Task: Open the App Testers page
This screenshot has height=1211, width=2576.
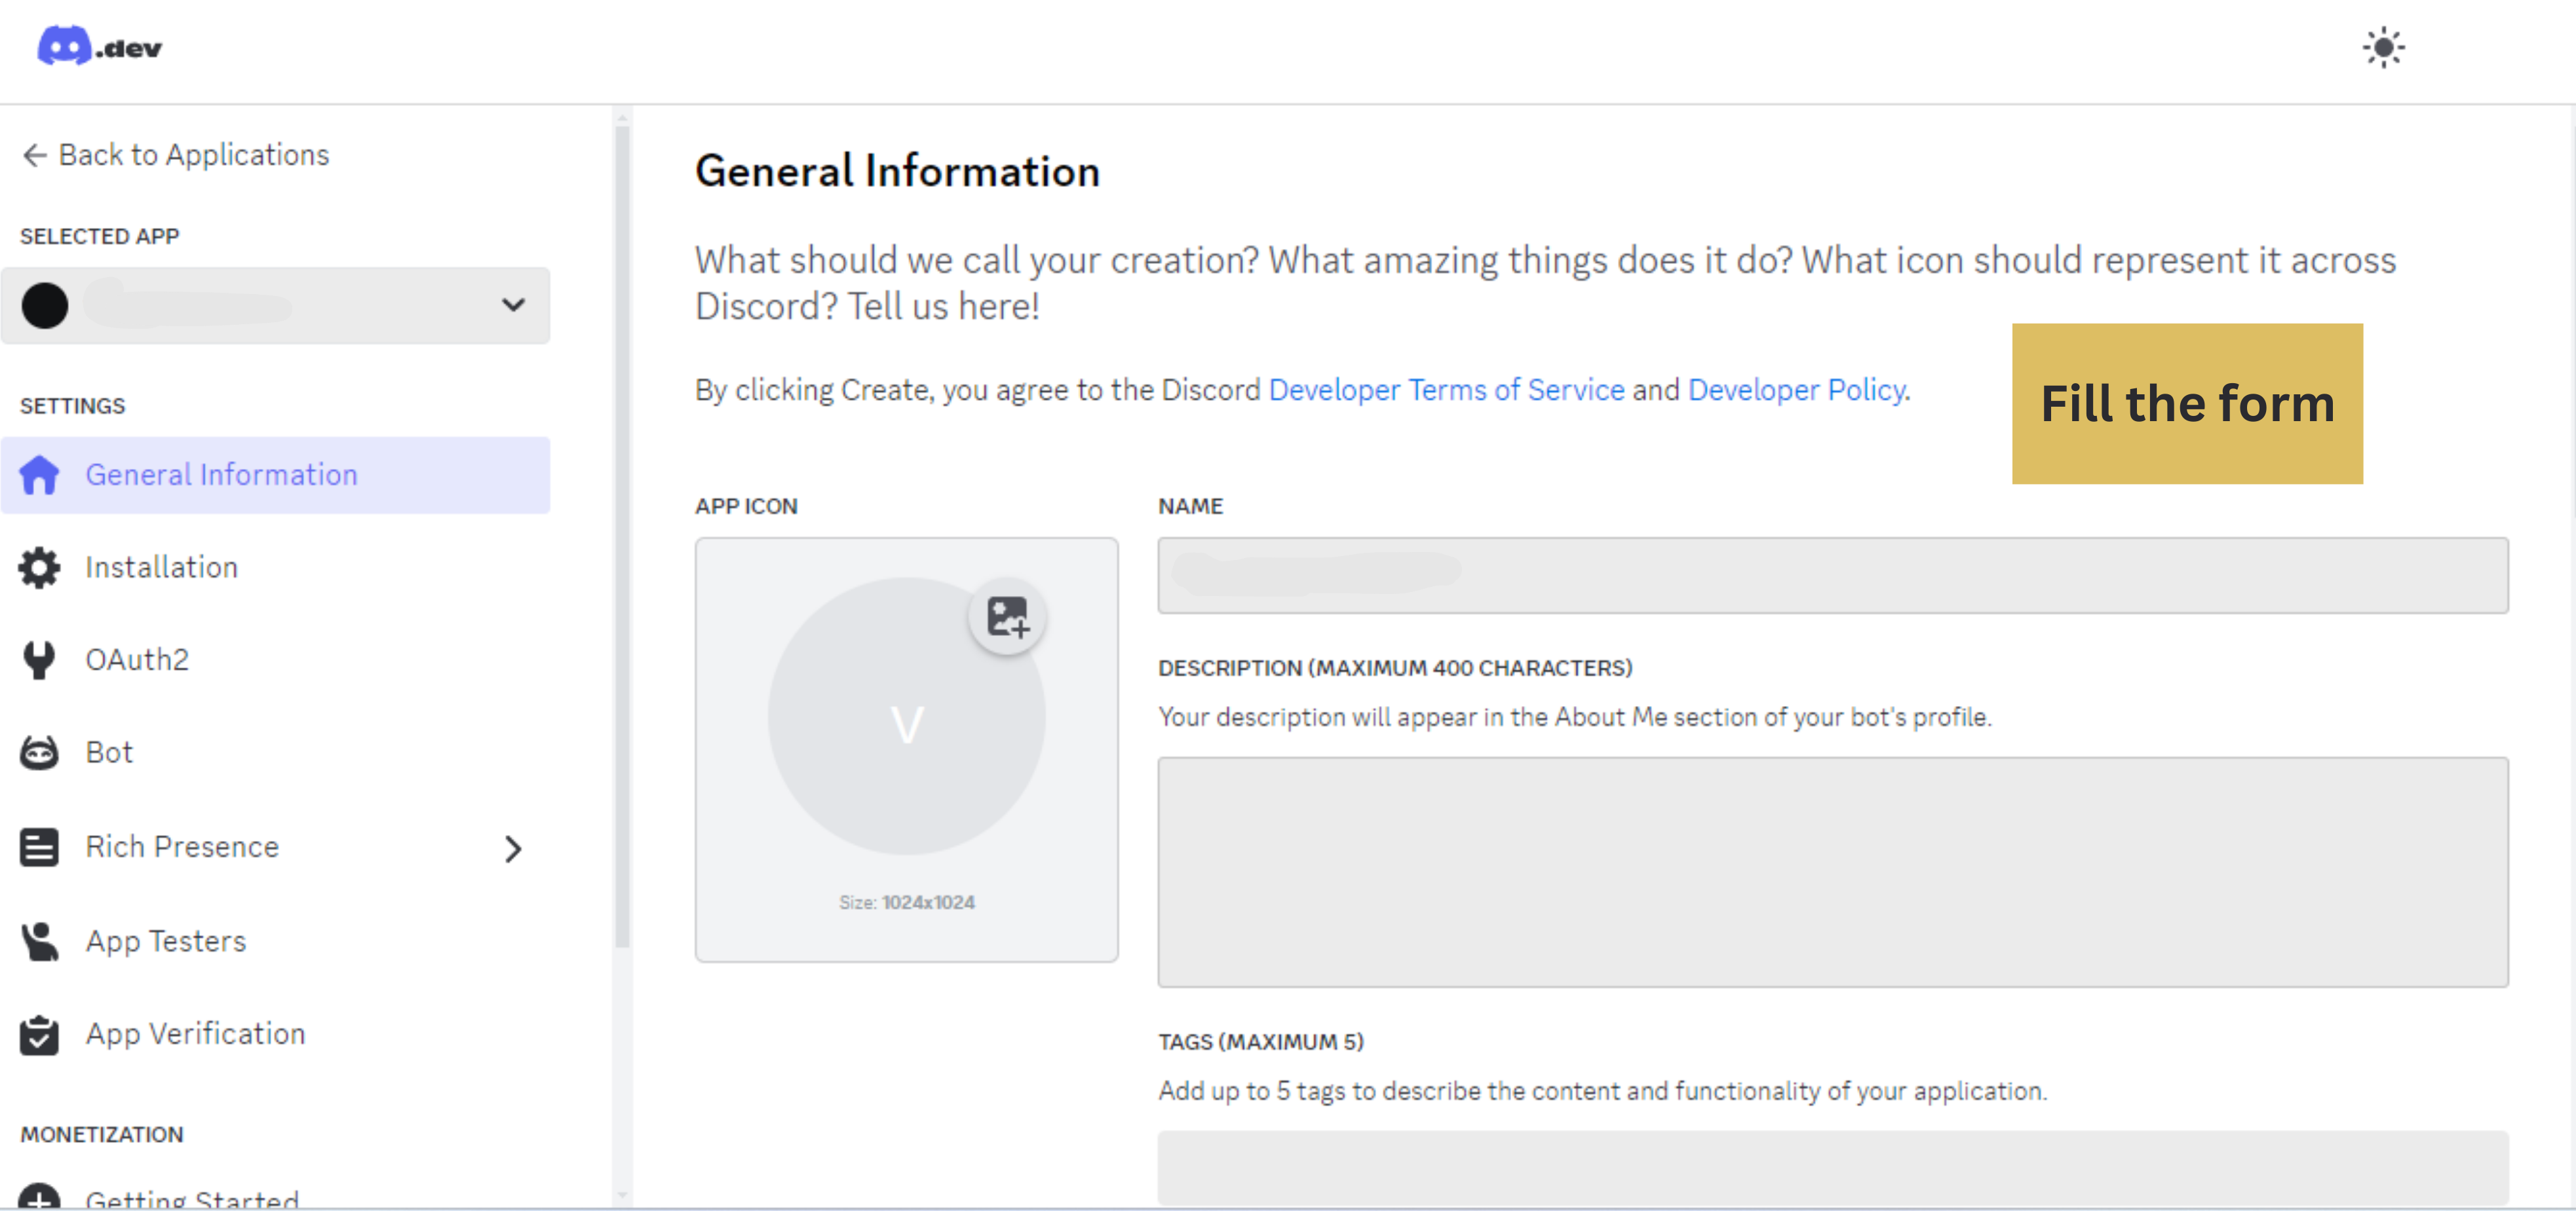Action: click(x=275, y=941)
